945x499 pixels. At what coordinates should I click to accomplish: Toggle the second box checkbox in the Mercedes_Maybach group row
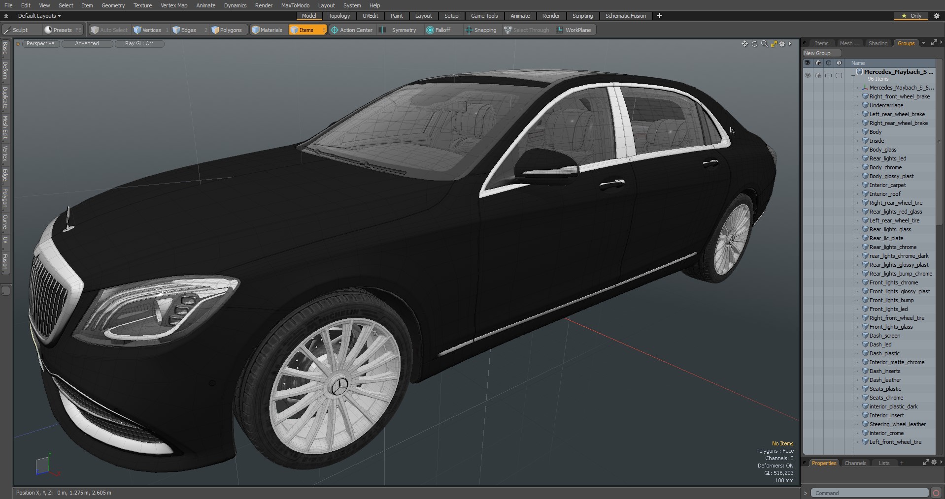pyautogui.click(x=839, y=75)
